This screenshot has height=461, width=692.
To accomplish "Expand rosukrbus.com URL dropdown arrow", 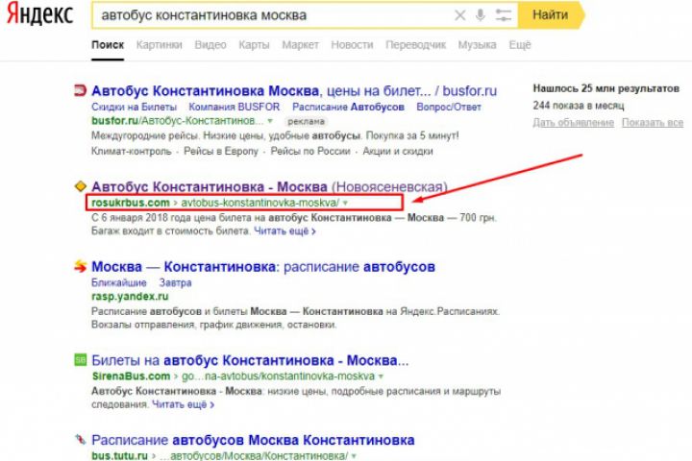I will pyautogui.click(x=346, y=203).
